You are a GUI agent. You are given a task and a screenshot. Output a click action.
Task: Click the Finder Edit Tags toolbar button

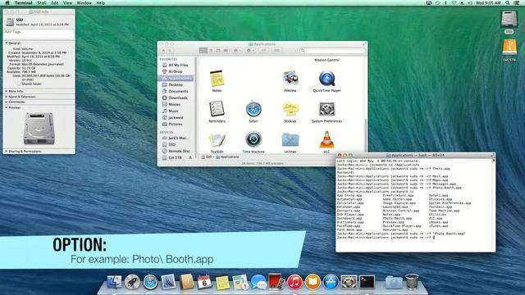pos(276,51)
